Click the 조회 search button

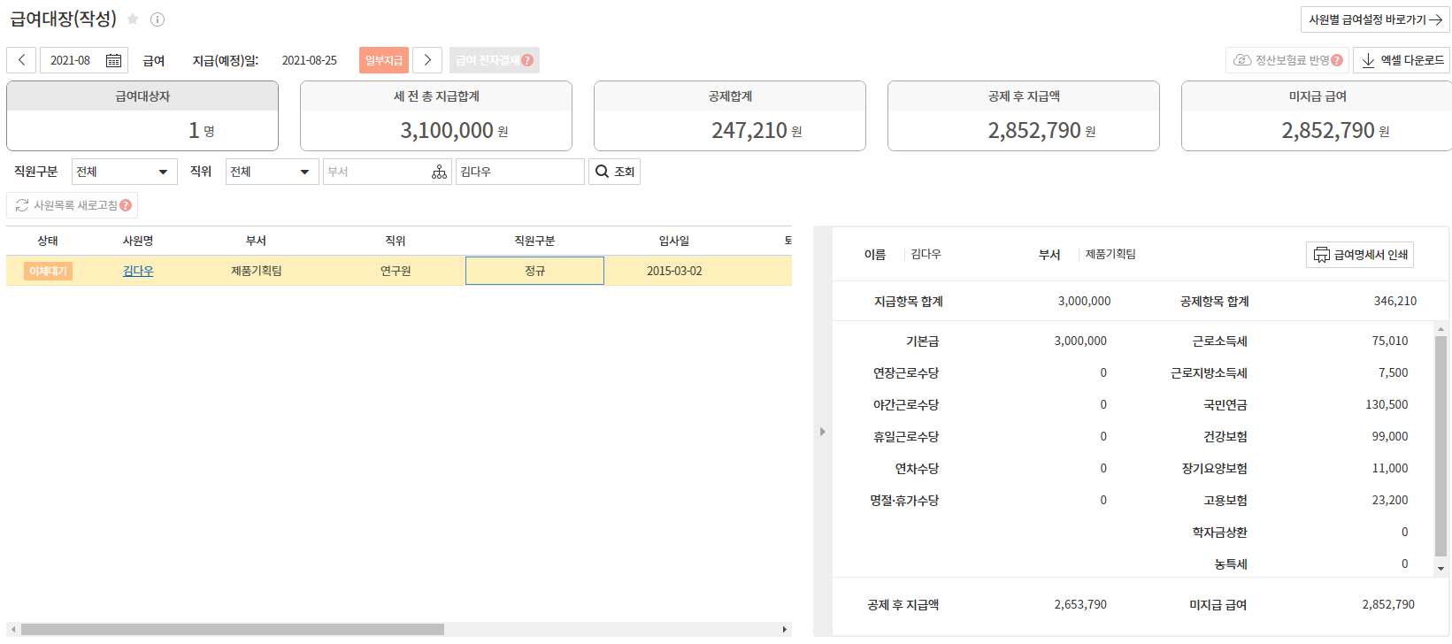coord(614,172)
